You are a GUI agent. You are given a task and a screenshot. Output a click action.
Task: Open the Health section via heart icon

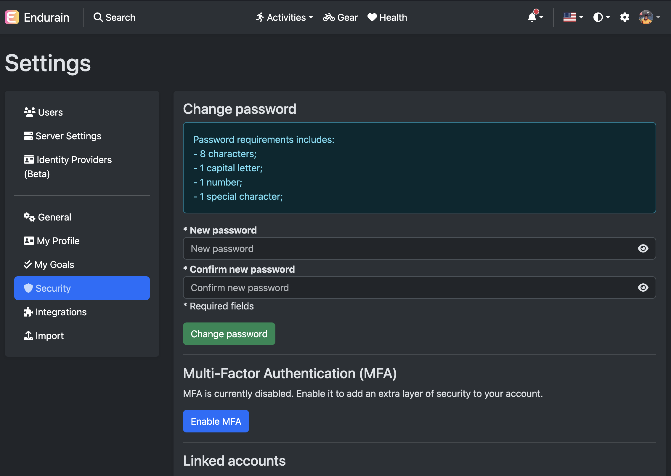[372, 17]
